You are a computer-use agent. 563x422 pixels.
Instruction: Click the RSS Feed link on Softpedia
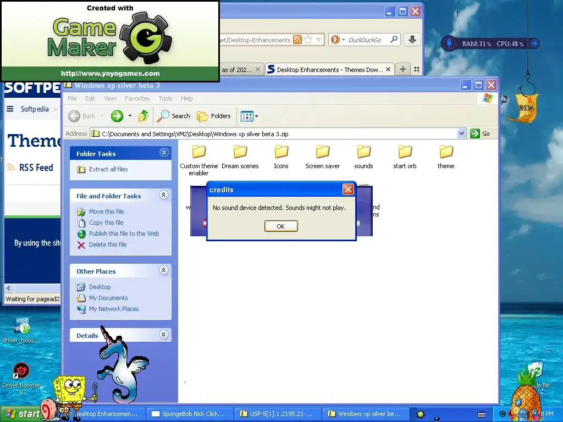pyautogui.click(x=36, y=168)
